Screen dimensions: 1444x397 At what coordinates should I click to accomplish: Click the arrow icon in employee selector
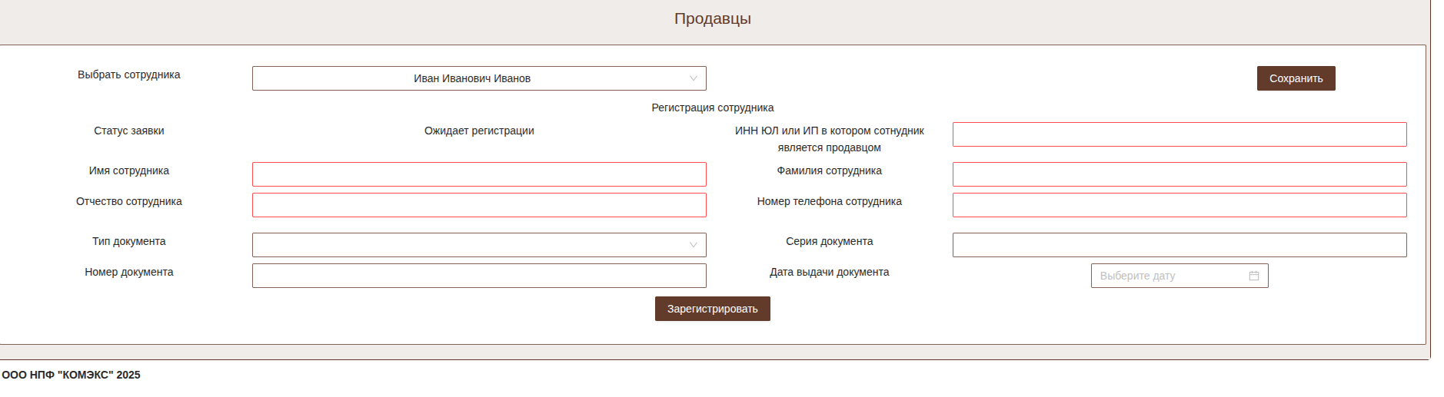click(x=693, y=78)
